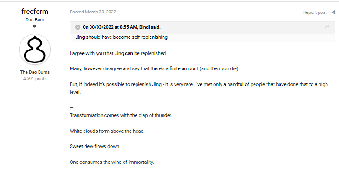Click the 'Many, however disagree' sentence
Screen dimensions: 339x174
[x=155, y=68]
